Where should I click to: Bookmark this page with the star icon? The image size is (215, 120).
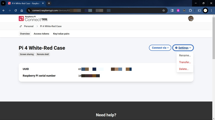(163, 10)
